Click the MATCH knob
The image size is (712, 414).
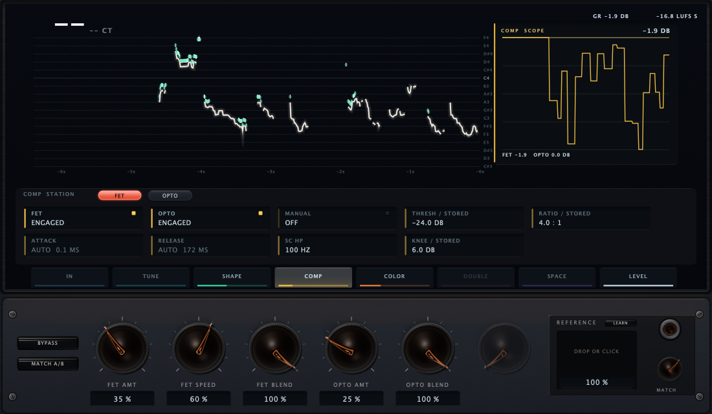669,369
